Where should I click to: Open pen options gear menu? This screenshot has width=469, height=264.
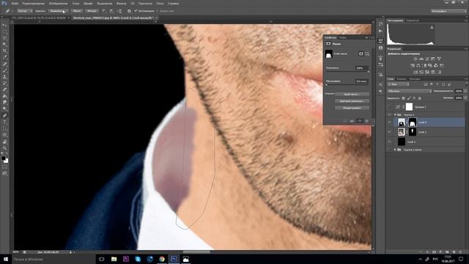click(129, 11)
